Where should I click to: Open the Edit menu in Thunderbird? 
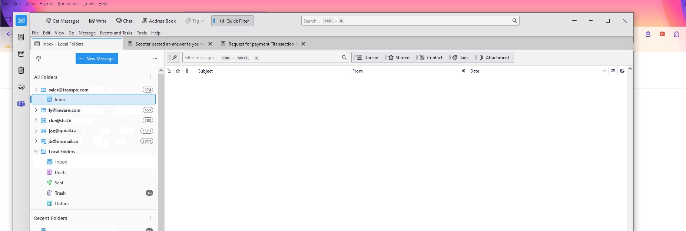(x=47, y=33)
